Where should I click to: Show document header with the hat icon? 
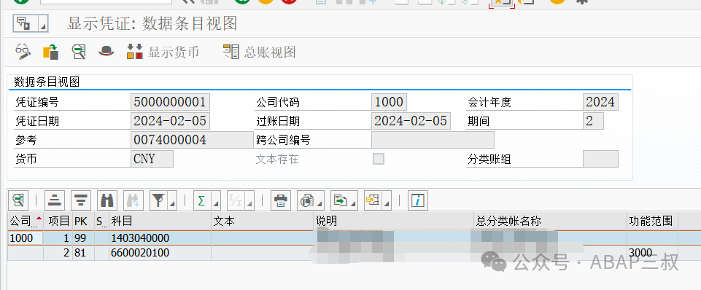(106, 52)
